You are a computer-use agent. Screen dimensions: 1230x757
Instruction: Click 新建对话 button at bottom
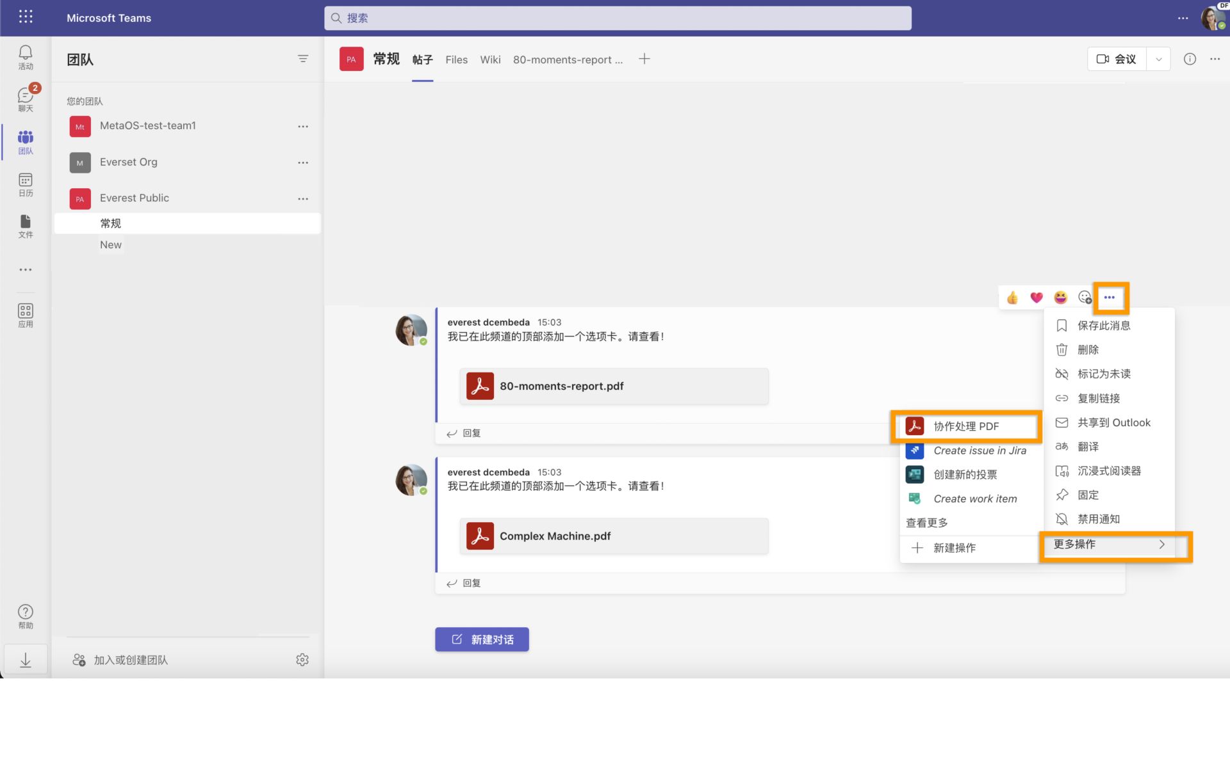click(482, 639)
